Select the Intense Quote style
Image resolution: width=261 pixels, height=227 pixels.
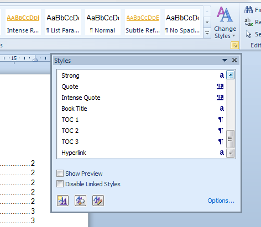[x=142, y=98]
